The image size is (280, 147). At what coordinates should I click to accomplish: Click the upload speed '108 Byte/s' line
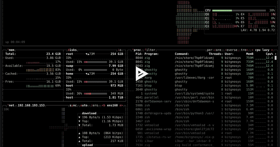101,133
